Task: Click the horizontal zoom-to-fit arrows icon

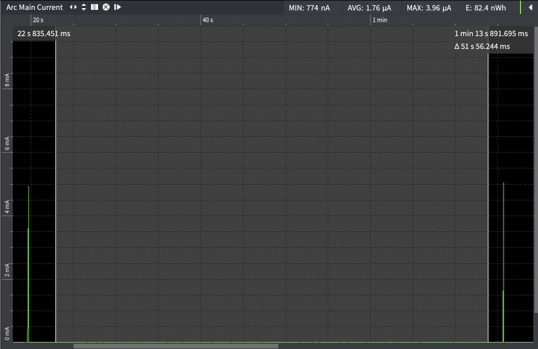Action: click(x=73, y=7)
